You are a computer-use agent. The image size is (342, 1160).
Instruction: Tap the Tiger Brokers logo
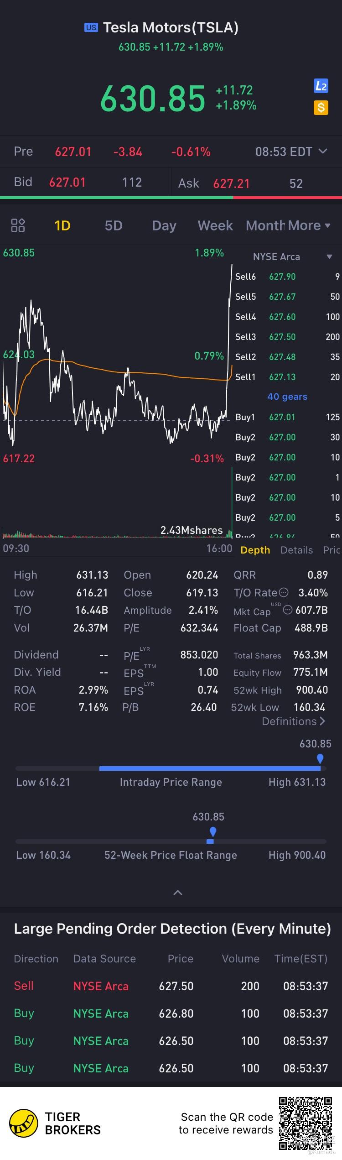[x=24, y=1123]
